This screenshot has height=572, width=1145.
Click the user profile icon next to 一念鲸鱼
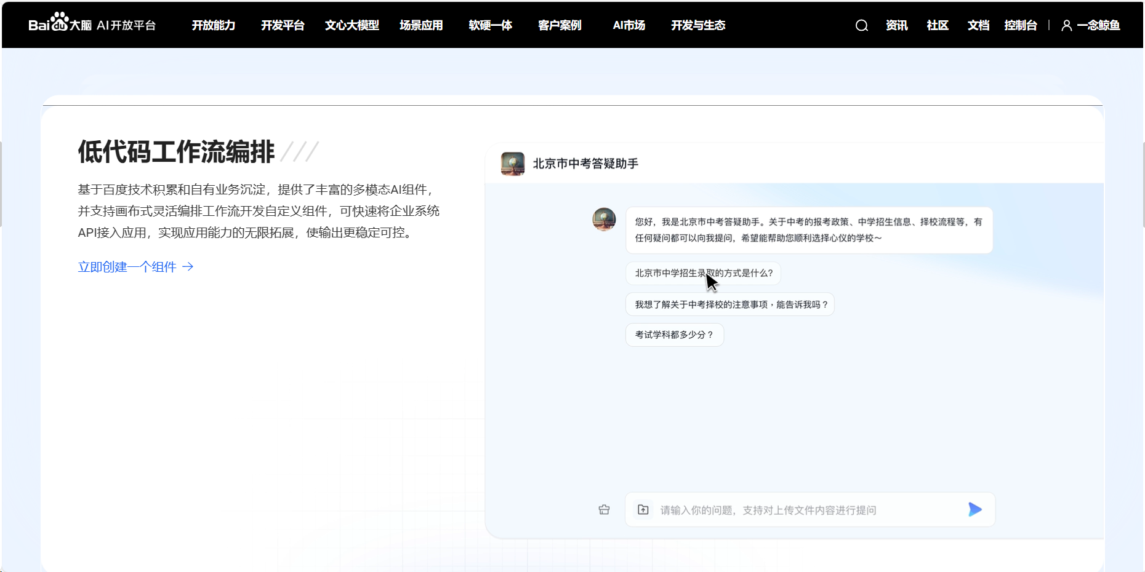[x=1066, y=25]
